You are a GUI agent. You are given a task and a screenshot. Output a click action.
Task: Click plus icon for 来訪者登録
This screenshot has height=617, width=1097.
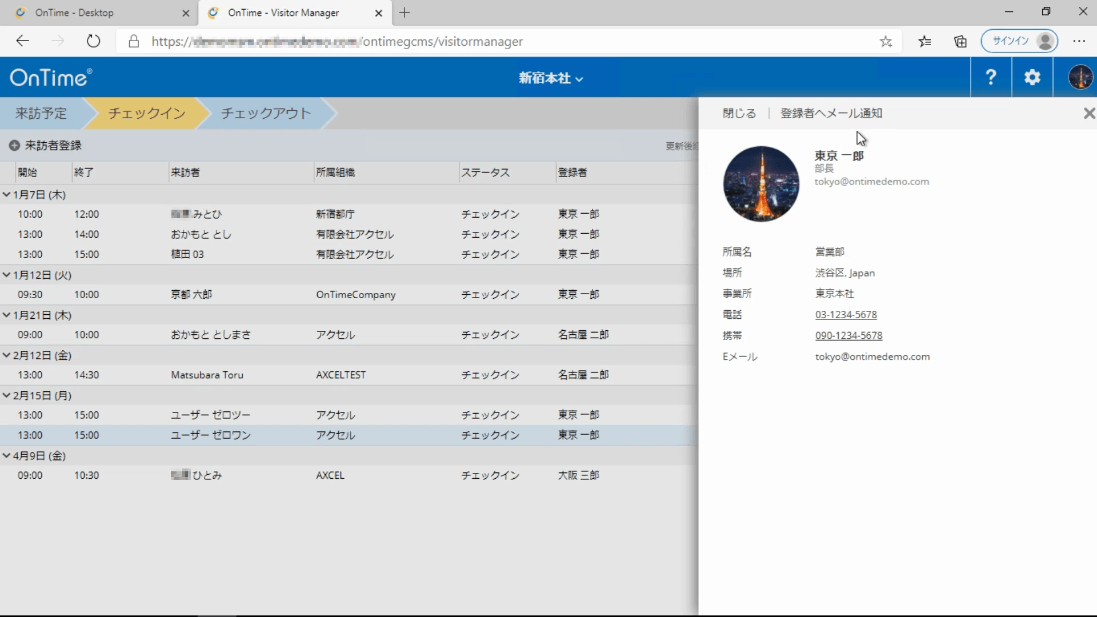pyautogui.click(x=14, y=146)
